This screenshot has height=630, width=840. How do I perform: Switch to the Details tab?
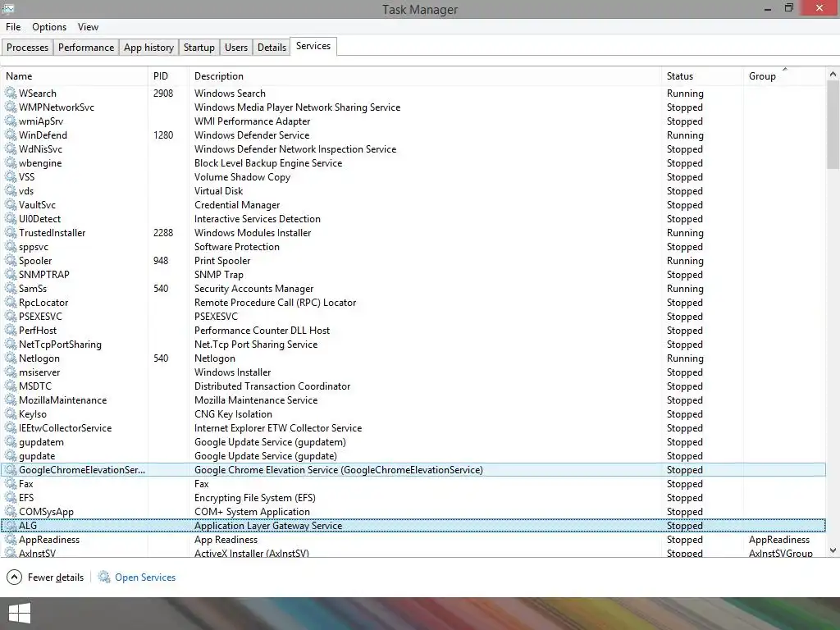(x=272, y=47)
